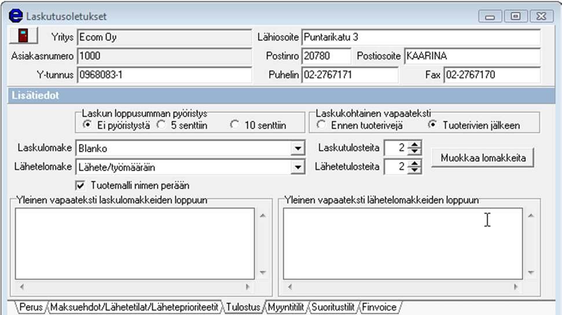Click left arrow of invoice text scrollbar

pos(22,287)
